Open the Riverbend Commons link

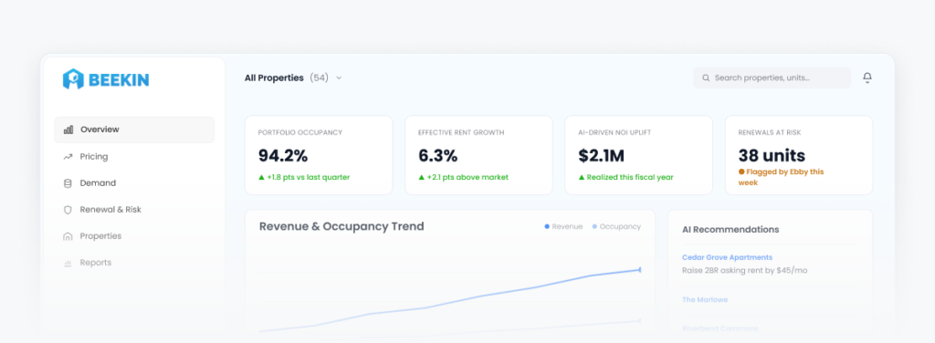(x=720, y=328)
